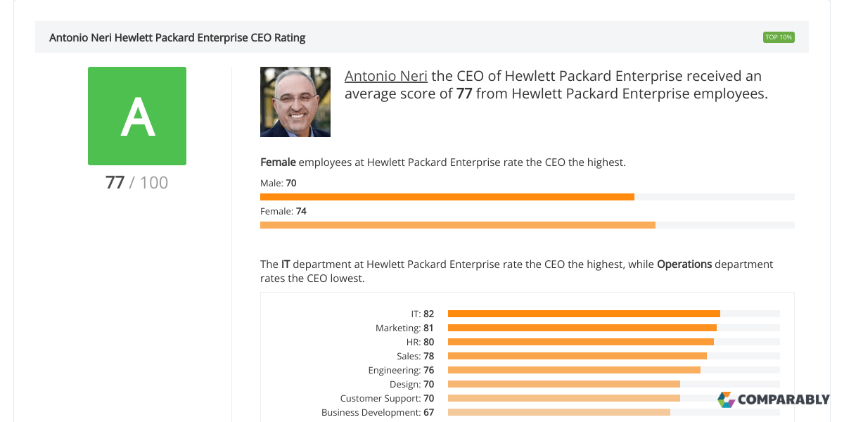This screenshot has width=844, height=422.
Task: Click the bolded Operations department text
Action: tap(684, 264)
